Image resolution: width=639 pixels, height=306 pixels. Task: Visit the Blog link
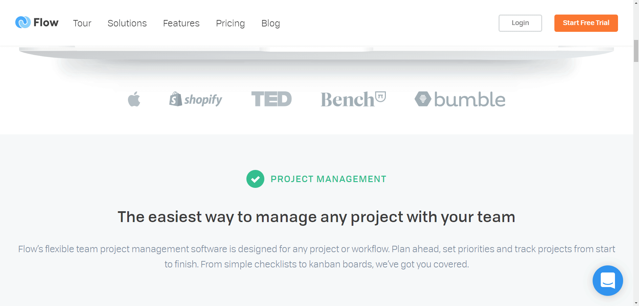pos(271,23)
